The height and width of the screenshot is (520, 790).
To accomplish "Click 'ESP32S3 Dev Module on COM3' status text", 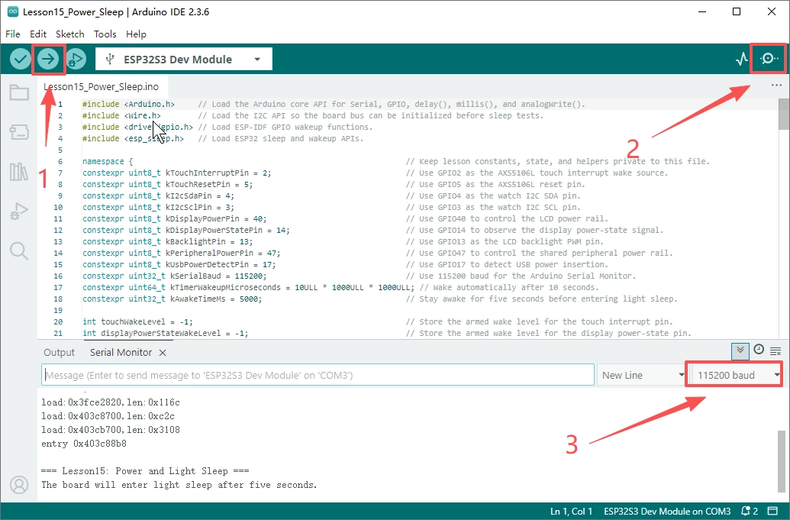I will click(x=667, y=511).
